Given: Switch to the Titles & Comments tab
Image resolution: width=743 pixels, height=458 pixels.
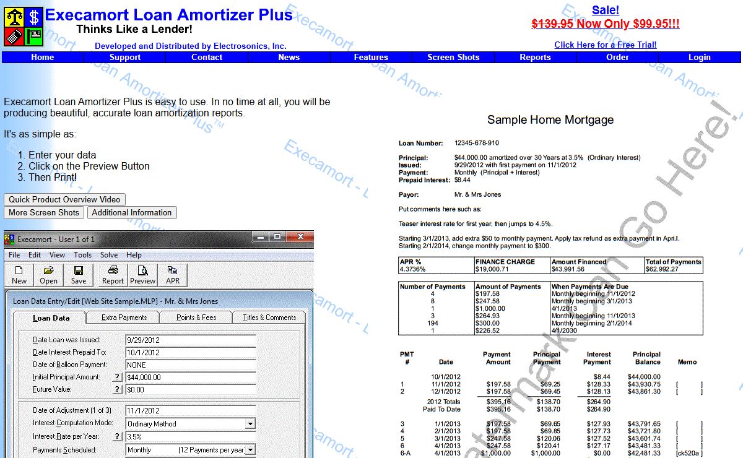Looking at the screenshot, I should (269, 318).
